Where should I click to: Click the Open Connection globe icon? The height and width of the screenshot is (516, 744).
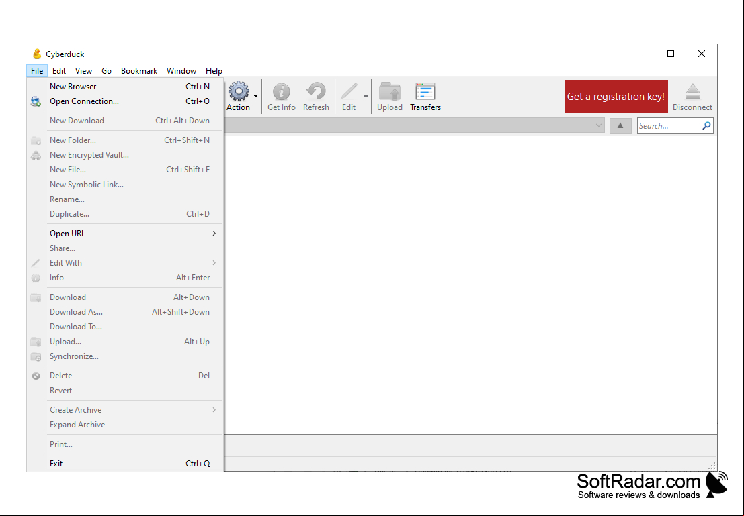[x=36, y=101]
